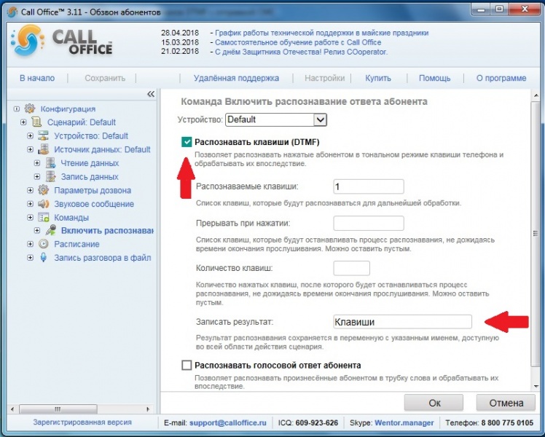Click the Запись разговора microphone icon
The width and height of the screenshot is (545, 437).
coord(44,257)
